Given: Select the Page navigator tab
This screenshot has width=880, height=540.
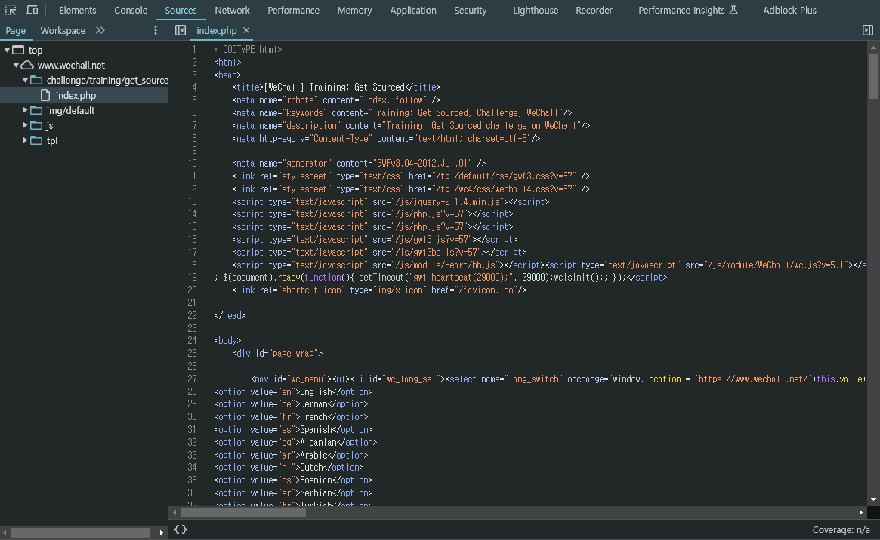Looking at the screenshot, I should pos(16,30).
